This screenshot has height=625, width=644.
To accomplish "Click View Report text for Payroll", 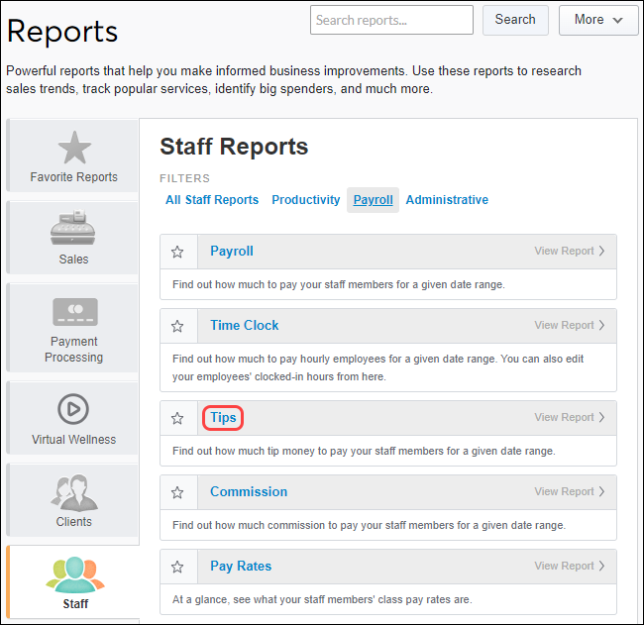I will coord(564,251).
